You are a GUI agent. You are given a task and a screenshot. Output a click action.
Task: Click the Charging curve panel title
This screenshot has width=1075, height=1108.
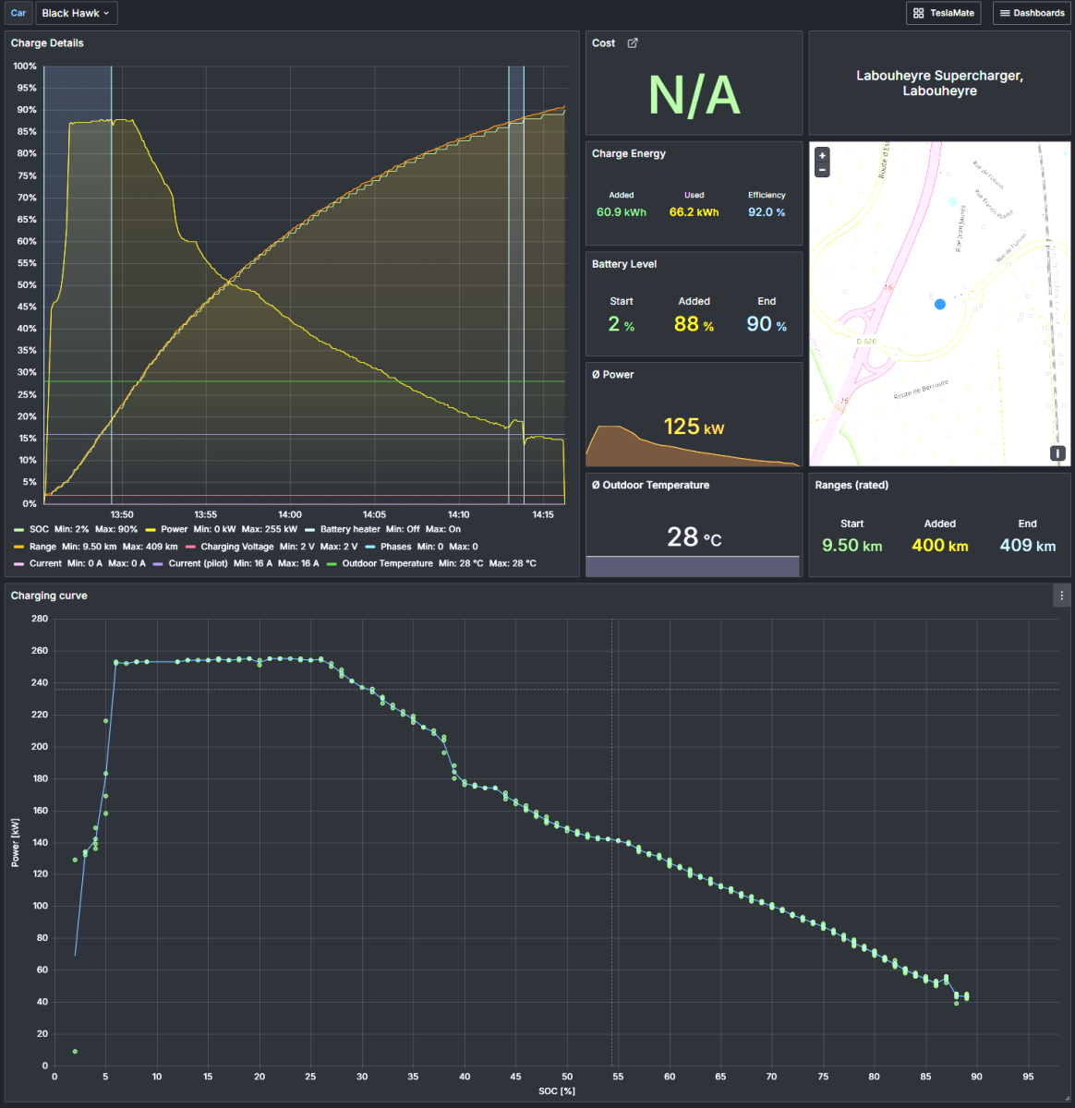pyautogui.click(x=49, y=596)
